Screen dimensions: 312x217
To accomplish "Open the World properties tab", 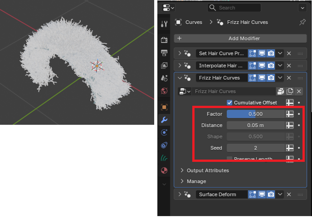I will [164, 91].
